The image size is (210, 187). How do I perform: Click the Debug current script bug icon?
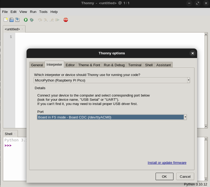32,20
